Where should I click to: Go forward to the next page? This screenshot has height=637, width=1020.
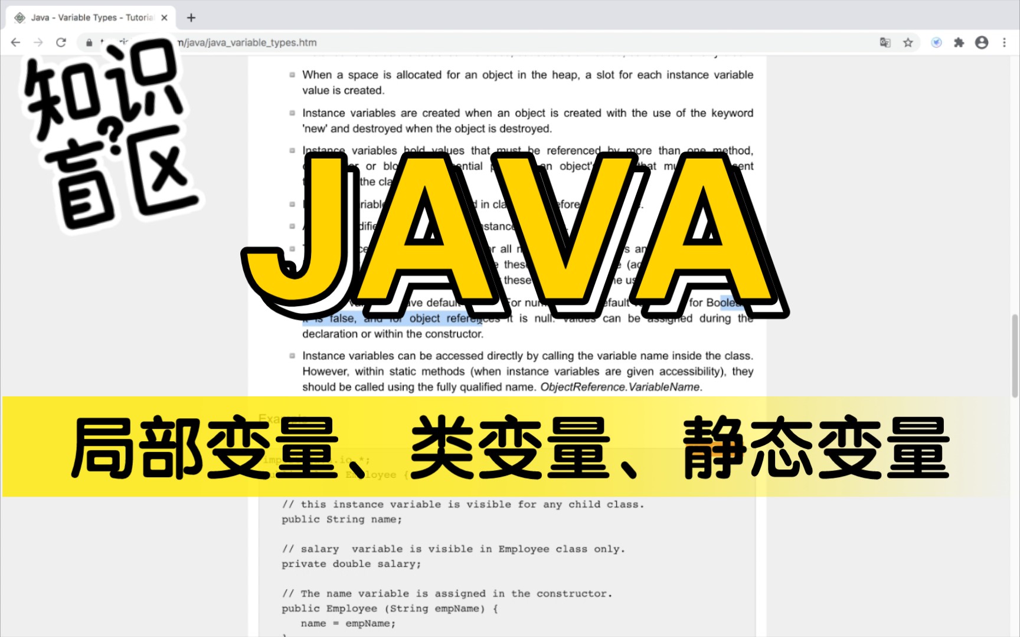click(x=38, y=42)
